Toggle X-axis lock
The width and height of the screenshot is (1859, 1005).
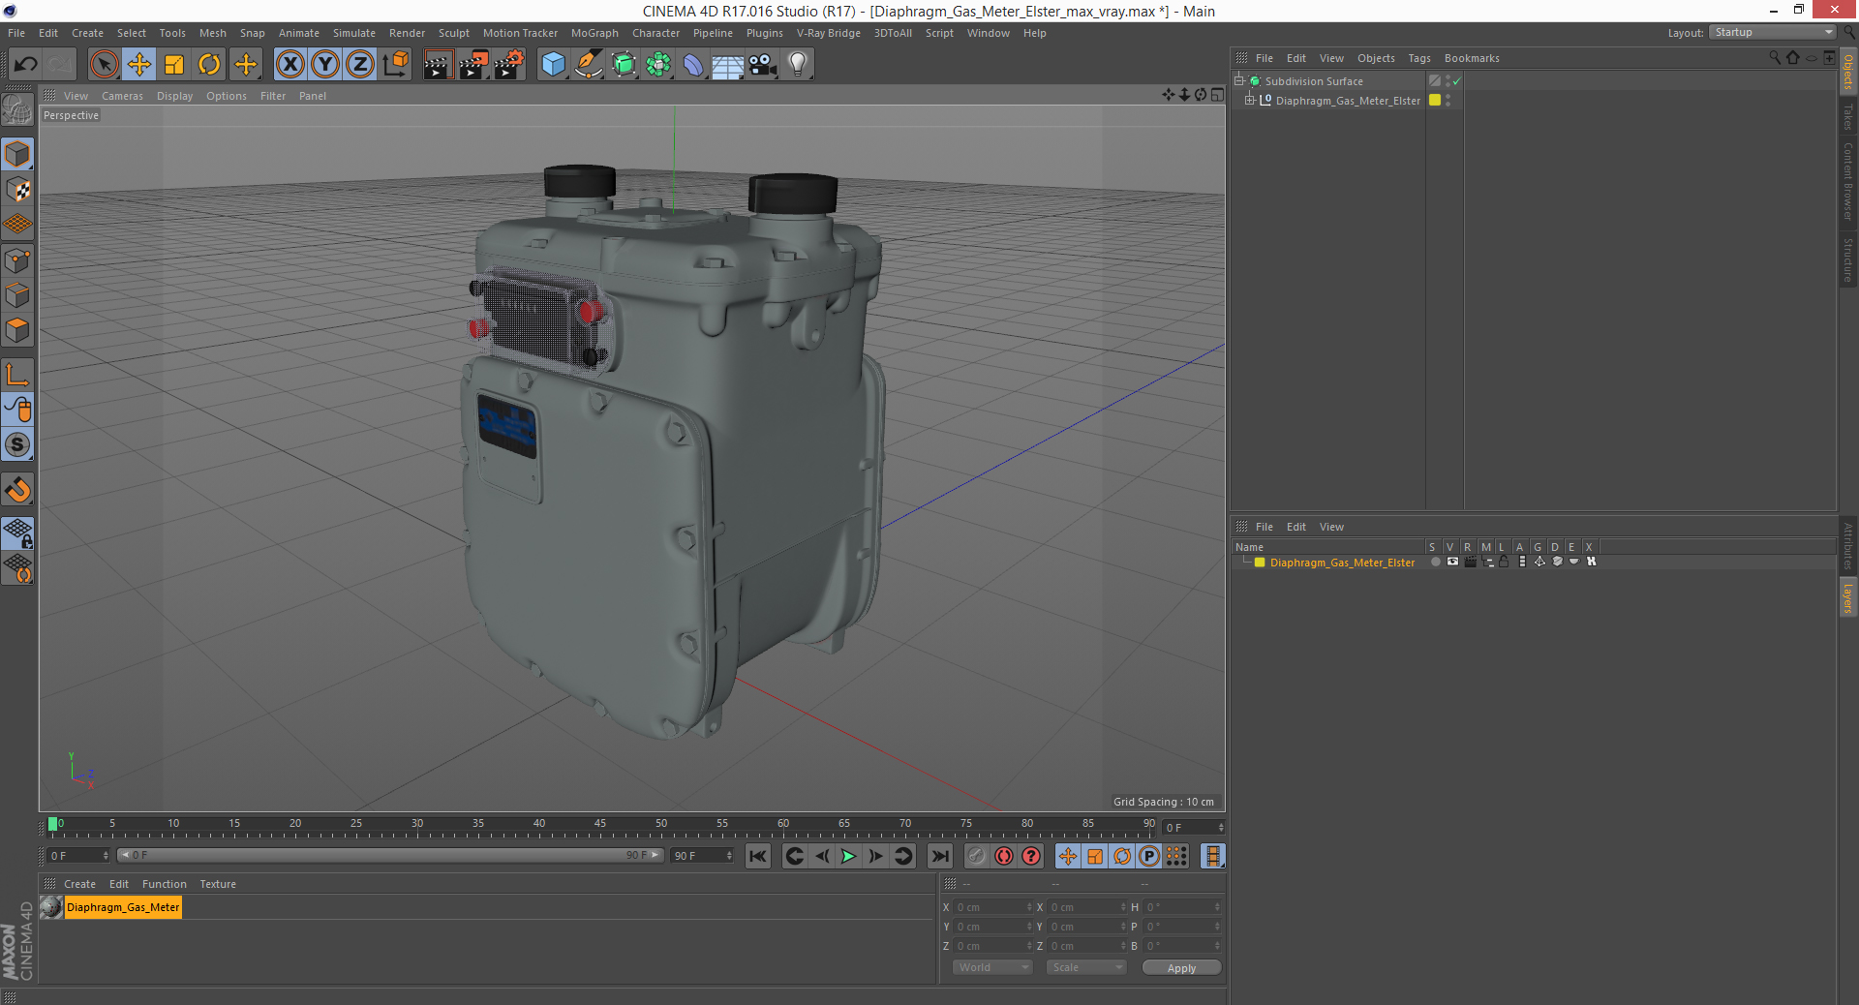point(290,65)
